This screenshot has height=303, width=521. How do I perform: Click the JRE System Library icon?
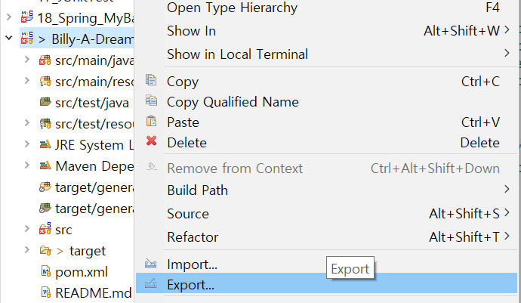click(45, 144)
